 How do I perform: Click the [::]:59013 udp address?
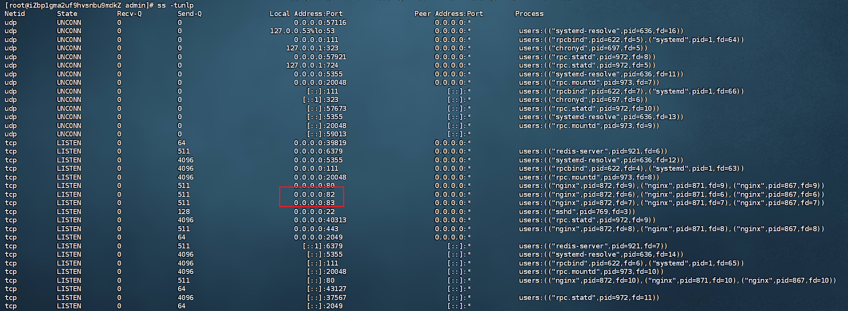pyautogui.click(x=326, y=134)
